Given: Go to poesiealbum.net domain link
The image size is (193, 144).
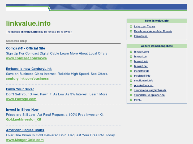Looking at the screenshot, I should pyautogui.click(x=144, y=85).
